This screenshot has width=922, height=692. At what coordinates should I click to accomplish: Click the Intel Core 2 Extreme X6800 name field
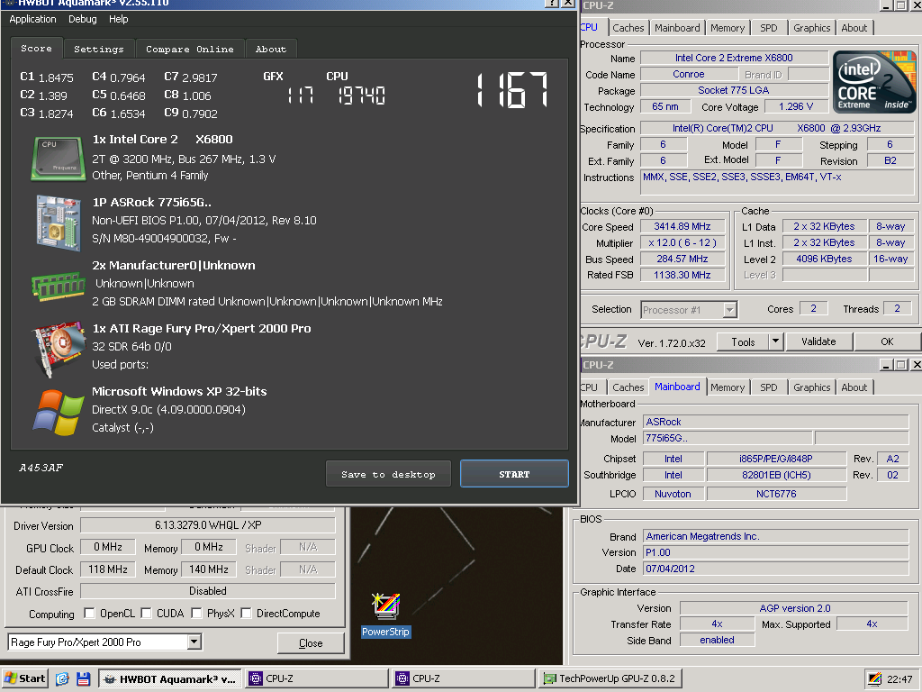coord(734,58)
